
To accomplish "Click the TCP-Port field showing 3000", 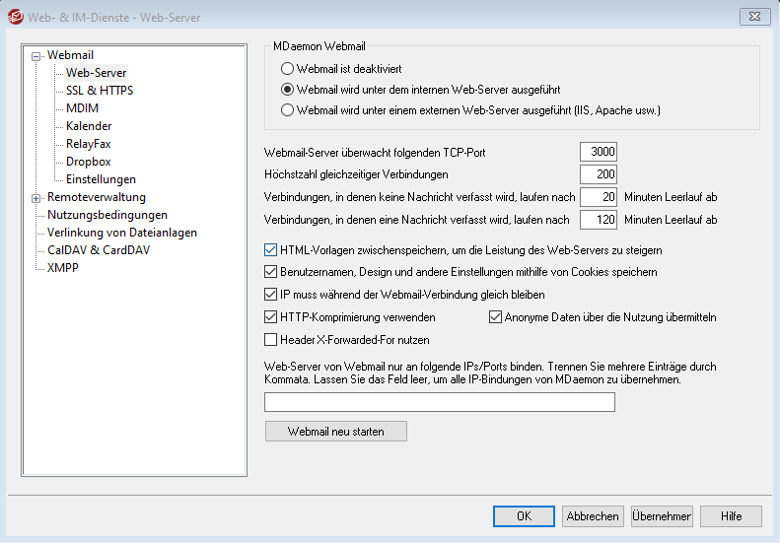I will click(599, 152).
